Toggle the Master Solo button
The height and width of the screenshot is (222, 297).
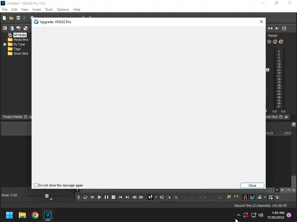click(x=281, y=42)
